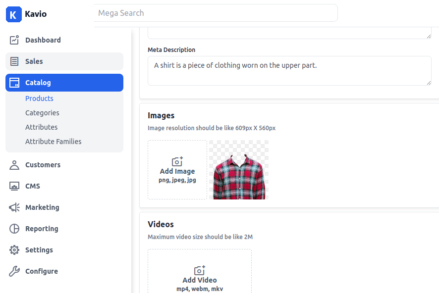Open the Settings menu entry
This screenshot has height=293, width=439.
point(64,250)
